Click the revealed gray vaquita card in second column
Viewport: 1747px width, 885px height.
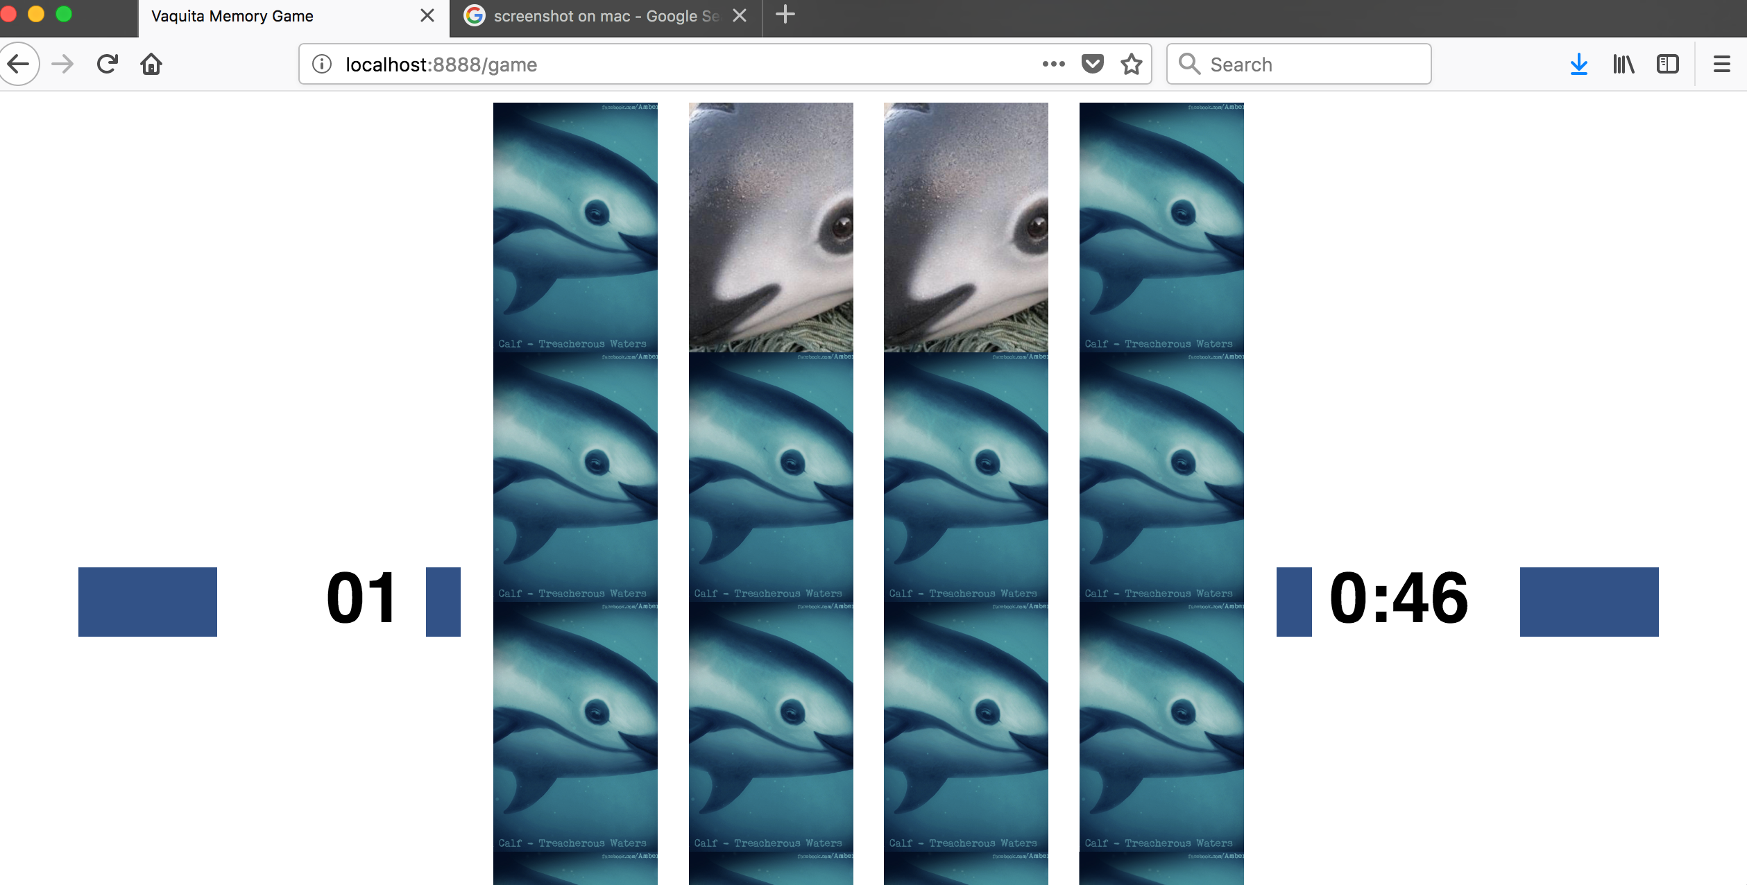click(x=770, y=227)
